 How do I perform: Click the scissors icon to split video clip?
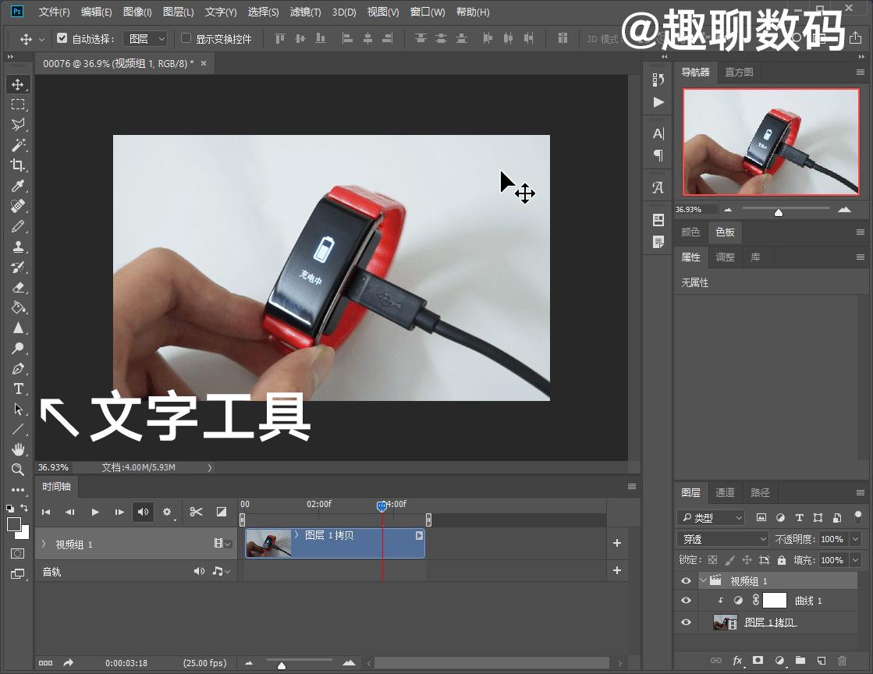(x=196, y=512)
